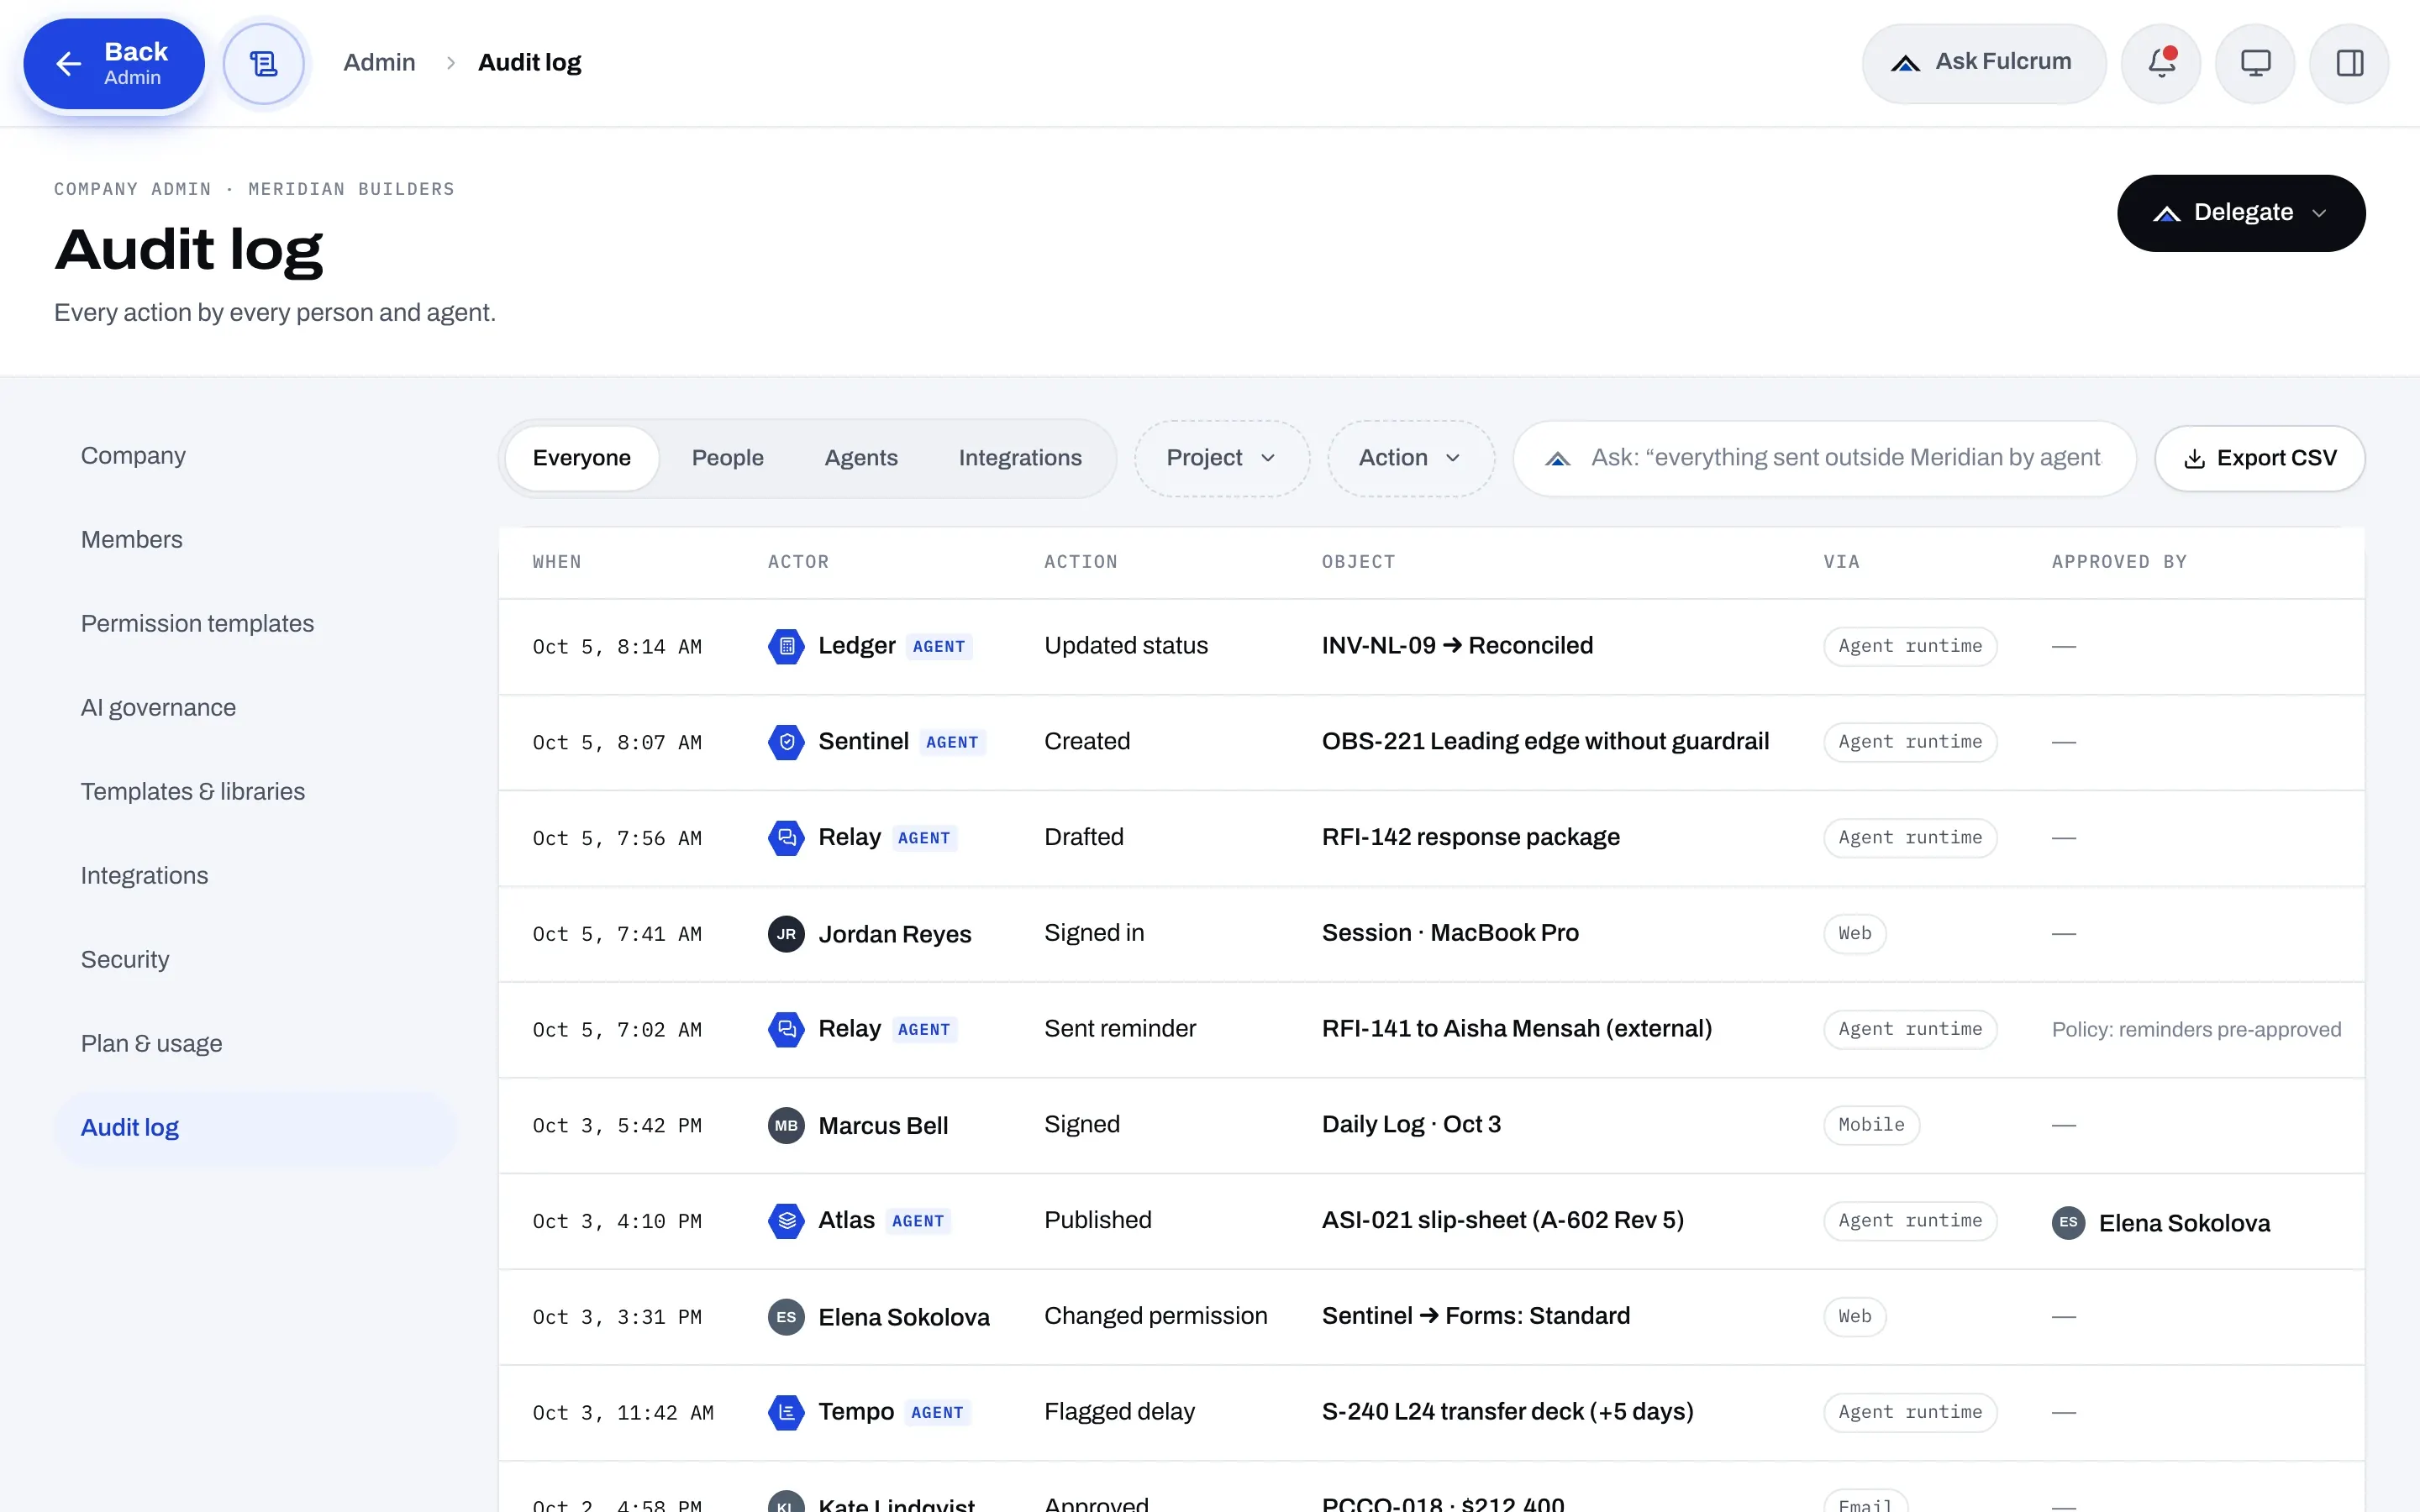Focus the Ask search input field
The image size is (2420, 1512).
(1824, 458)
